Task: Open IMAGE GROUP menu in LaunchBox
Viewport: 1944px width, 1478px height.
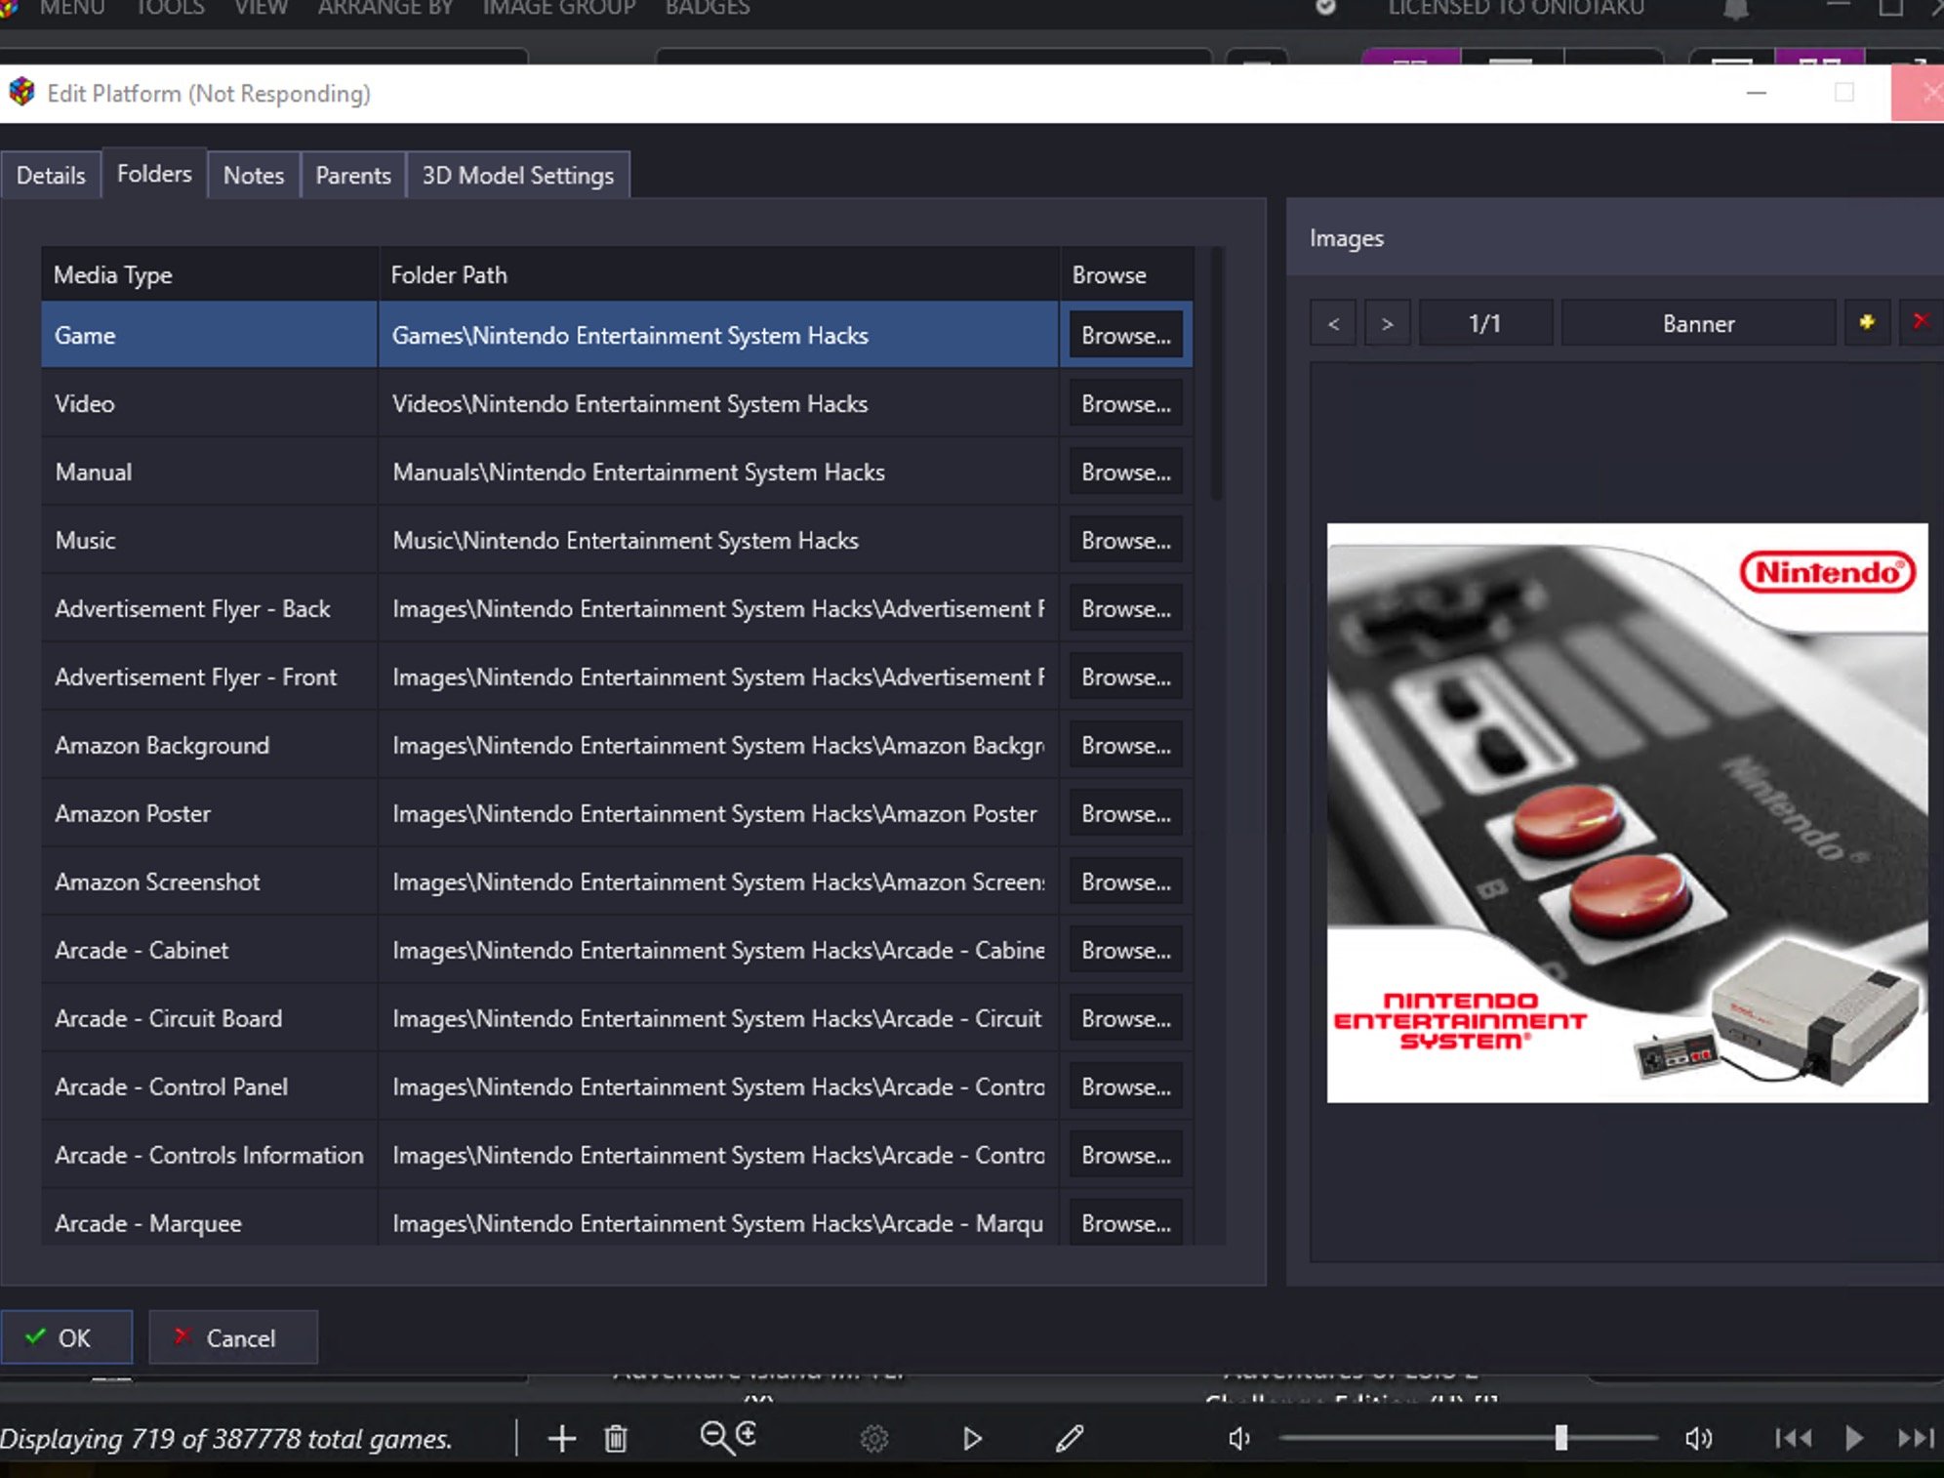Action: click(x=559, y=9)
